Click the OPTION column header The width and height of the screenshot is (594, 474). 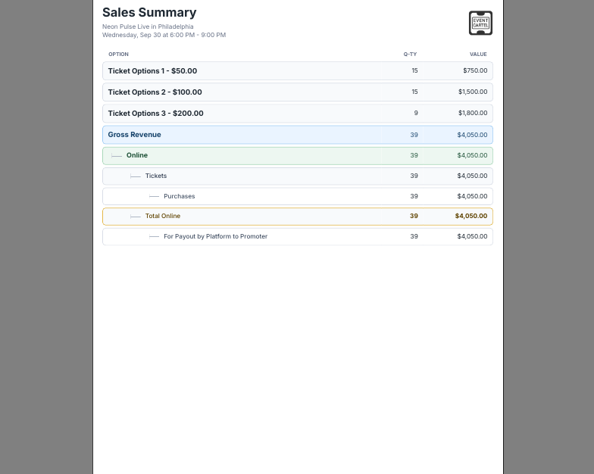coord(118,55)
